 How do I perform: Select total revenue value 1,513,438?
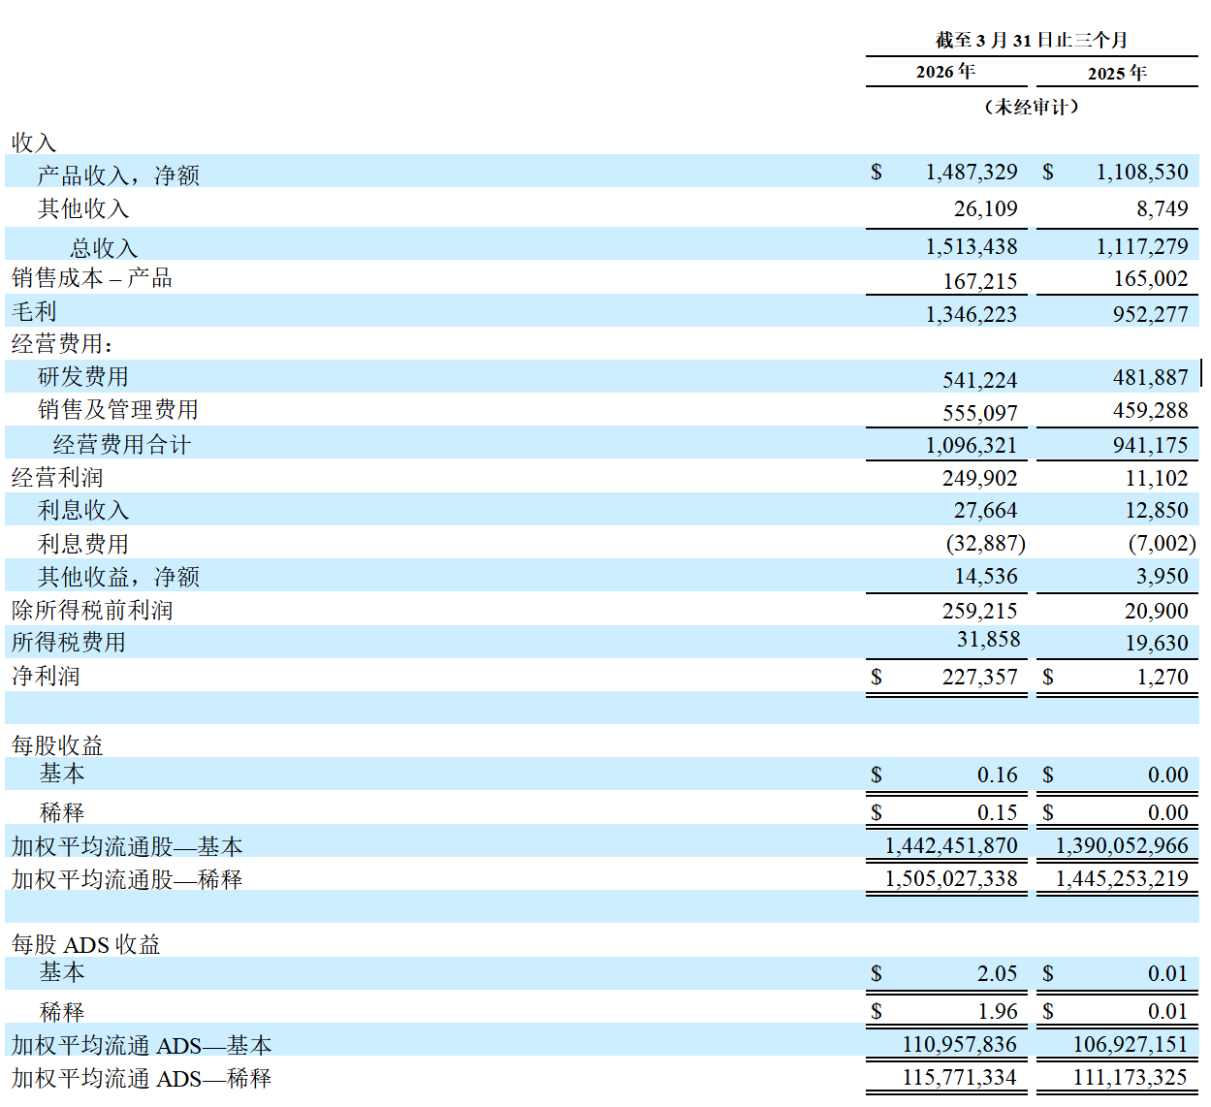point(972,247)
